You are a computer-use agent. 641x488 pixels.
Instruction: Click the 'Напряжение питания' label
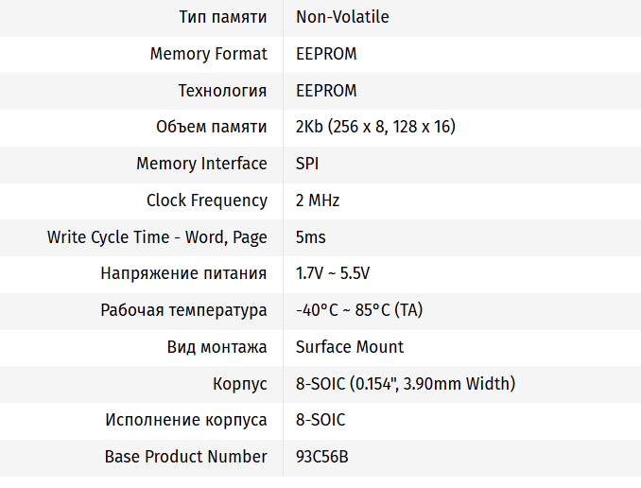click(x=183, y=273)
